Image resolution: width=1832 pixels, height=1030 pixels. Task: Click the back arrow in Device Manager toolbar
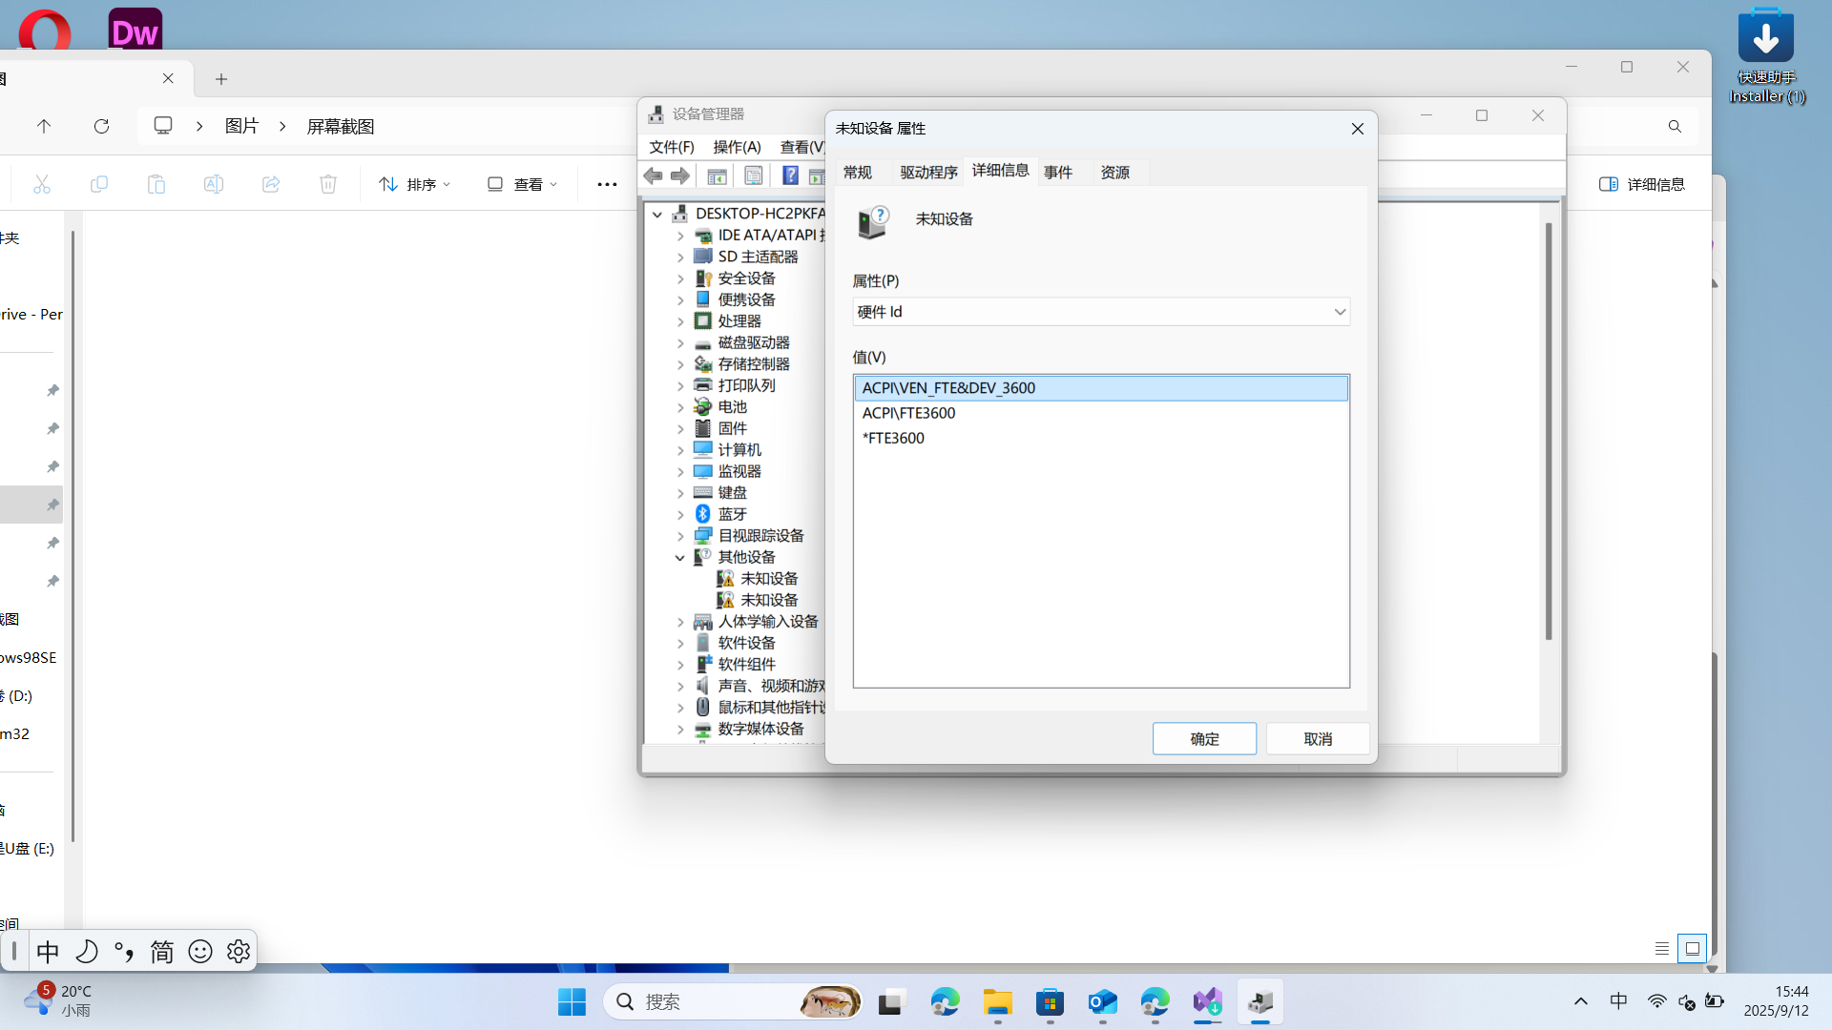pyautogui.click(x=654, y=175)
